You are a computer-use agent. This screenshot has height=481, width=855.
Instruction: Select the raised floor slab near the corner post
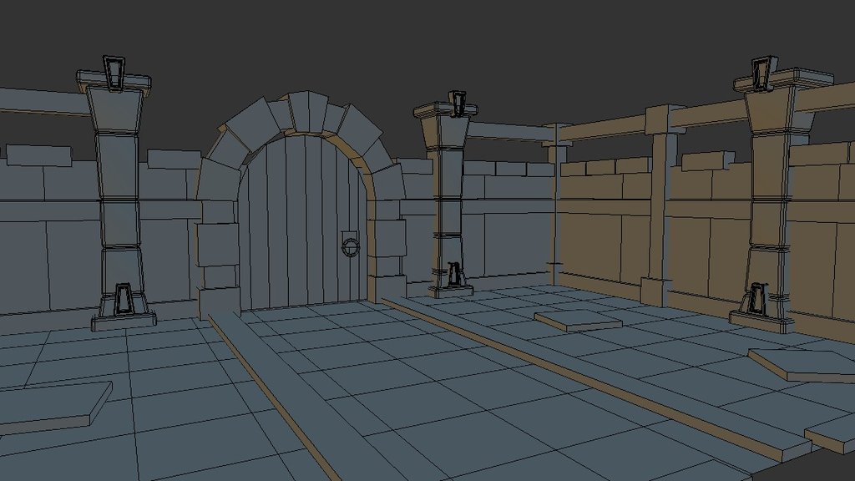point(578,321)
